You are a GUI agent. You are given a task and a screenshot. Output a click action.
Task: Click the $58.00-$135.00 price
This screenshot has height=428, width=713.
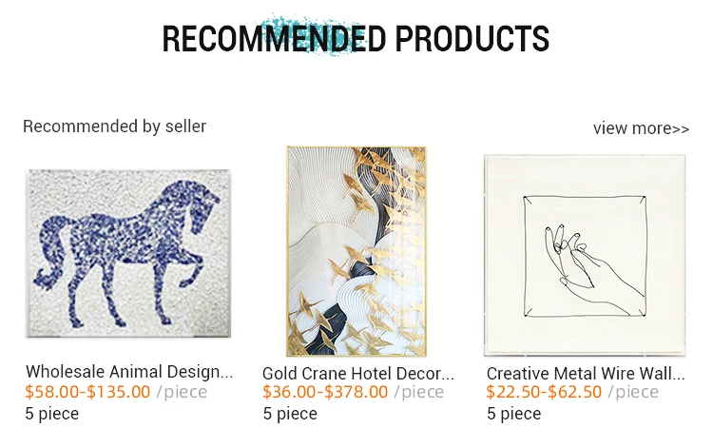[87, 392]
